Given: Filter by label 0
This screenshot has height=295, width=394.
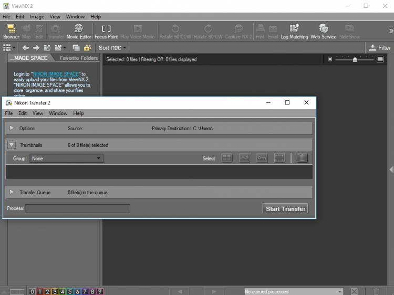Looking at the screenshot, I should (x=32, y=291).
